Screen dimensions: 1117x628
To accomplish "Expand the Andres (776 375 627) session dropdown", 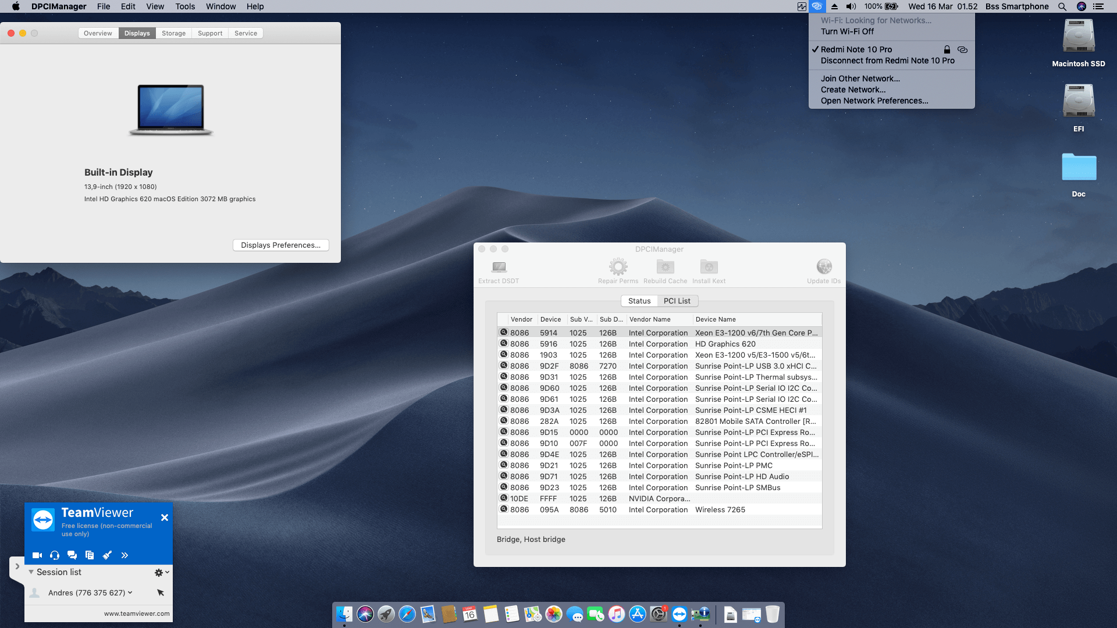I will 130,593.
